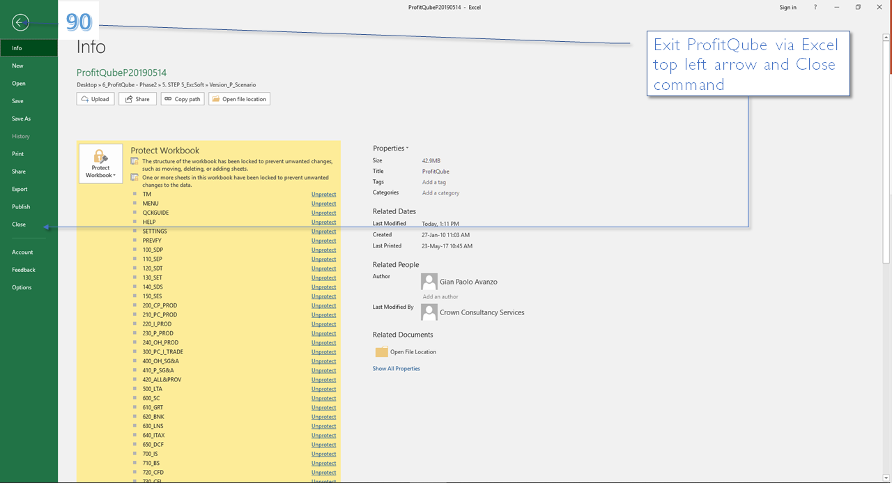
Task: Click Unprotect link for PREVFY sheet
Action: [x=323, y=241]
